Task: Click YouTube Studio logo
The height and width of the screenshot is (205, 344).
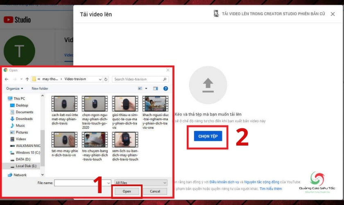Action: pyautogui.click(x=17, y=20)
